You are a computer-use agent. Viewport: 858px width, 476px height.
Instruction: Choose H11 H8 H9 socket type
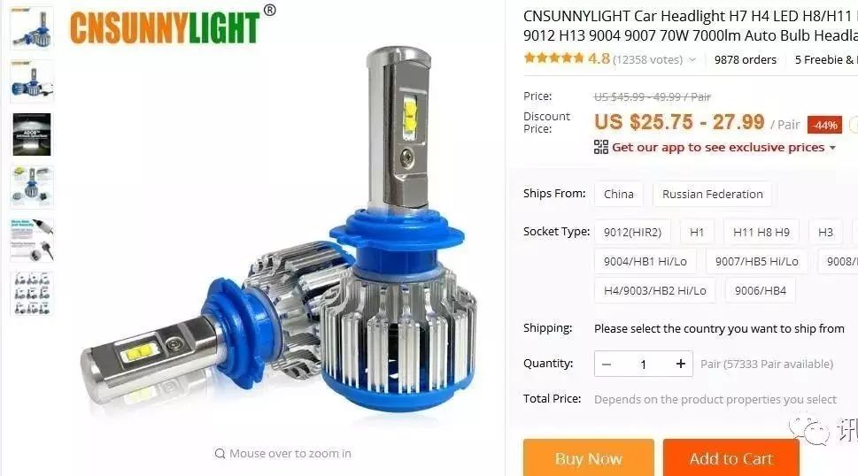click(761, 233)
